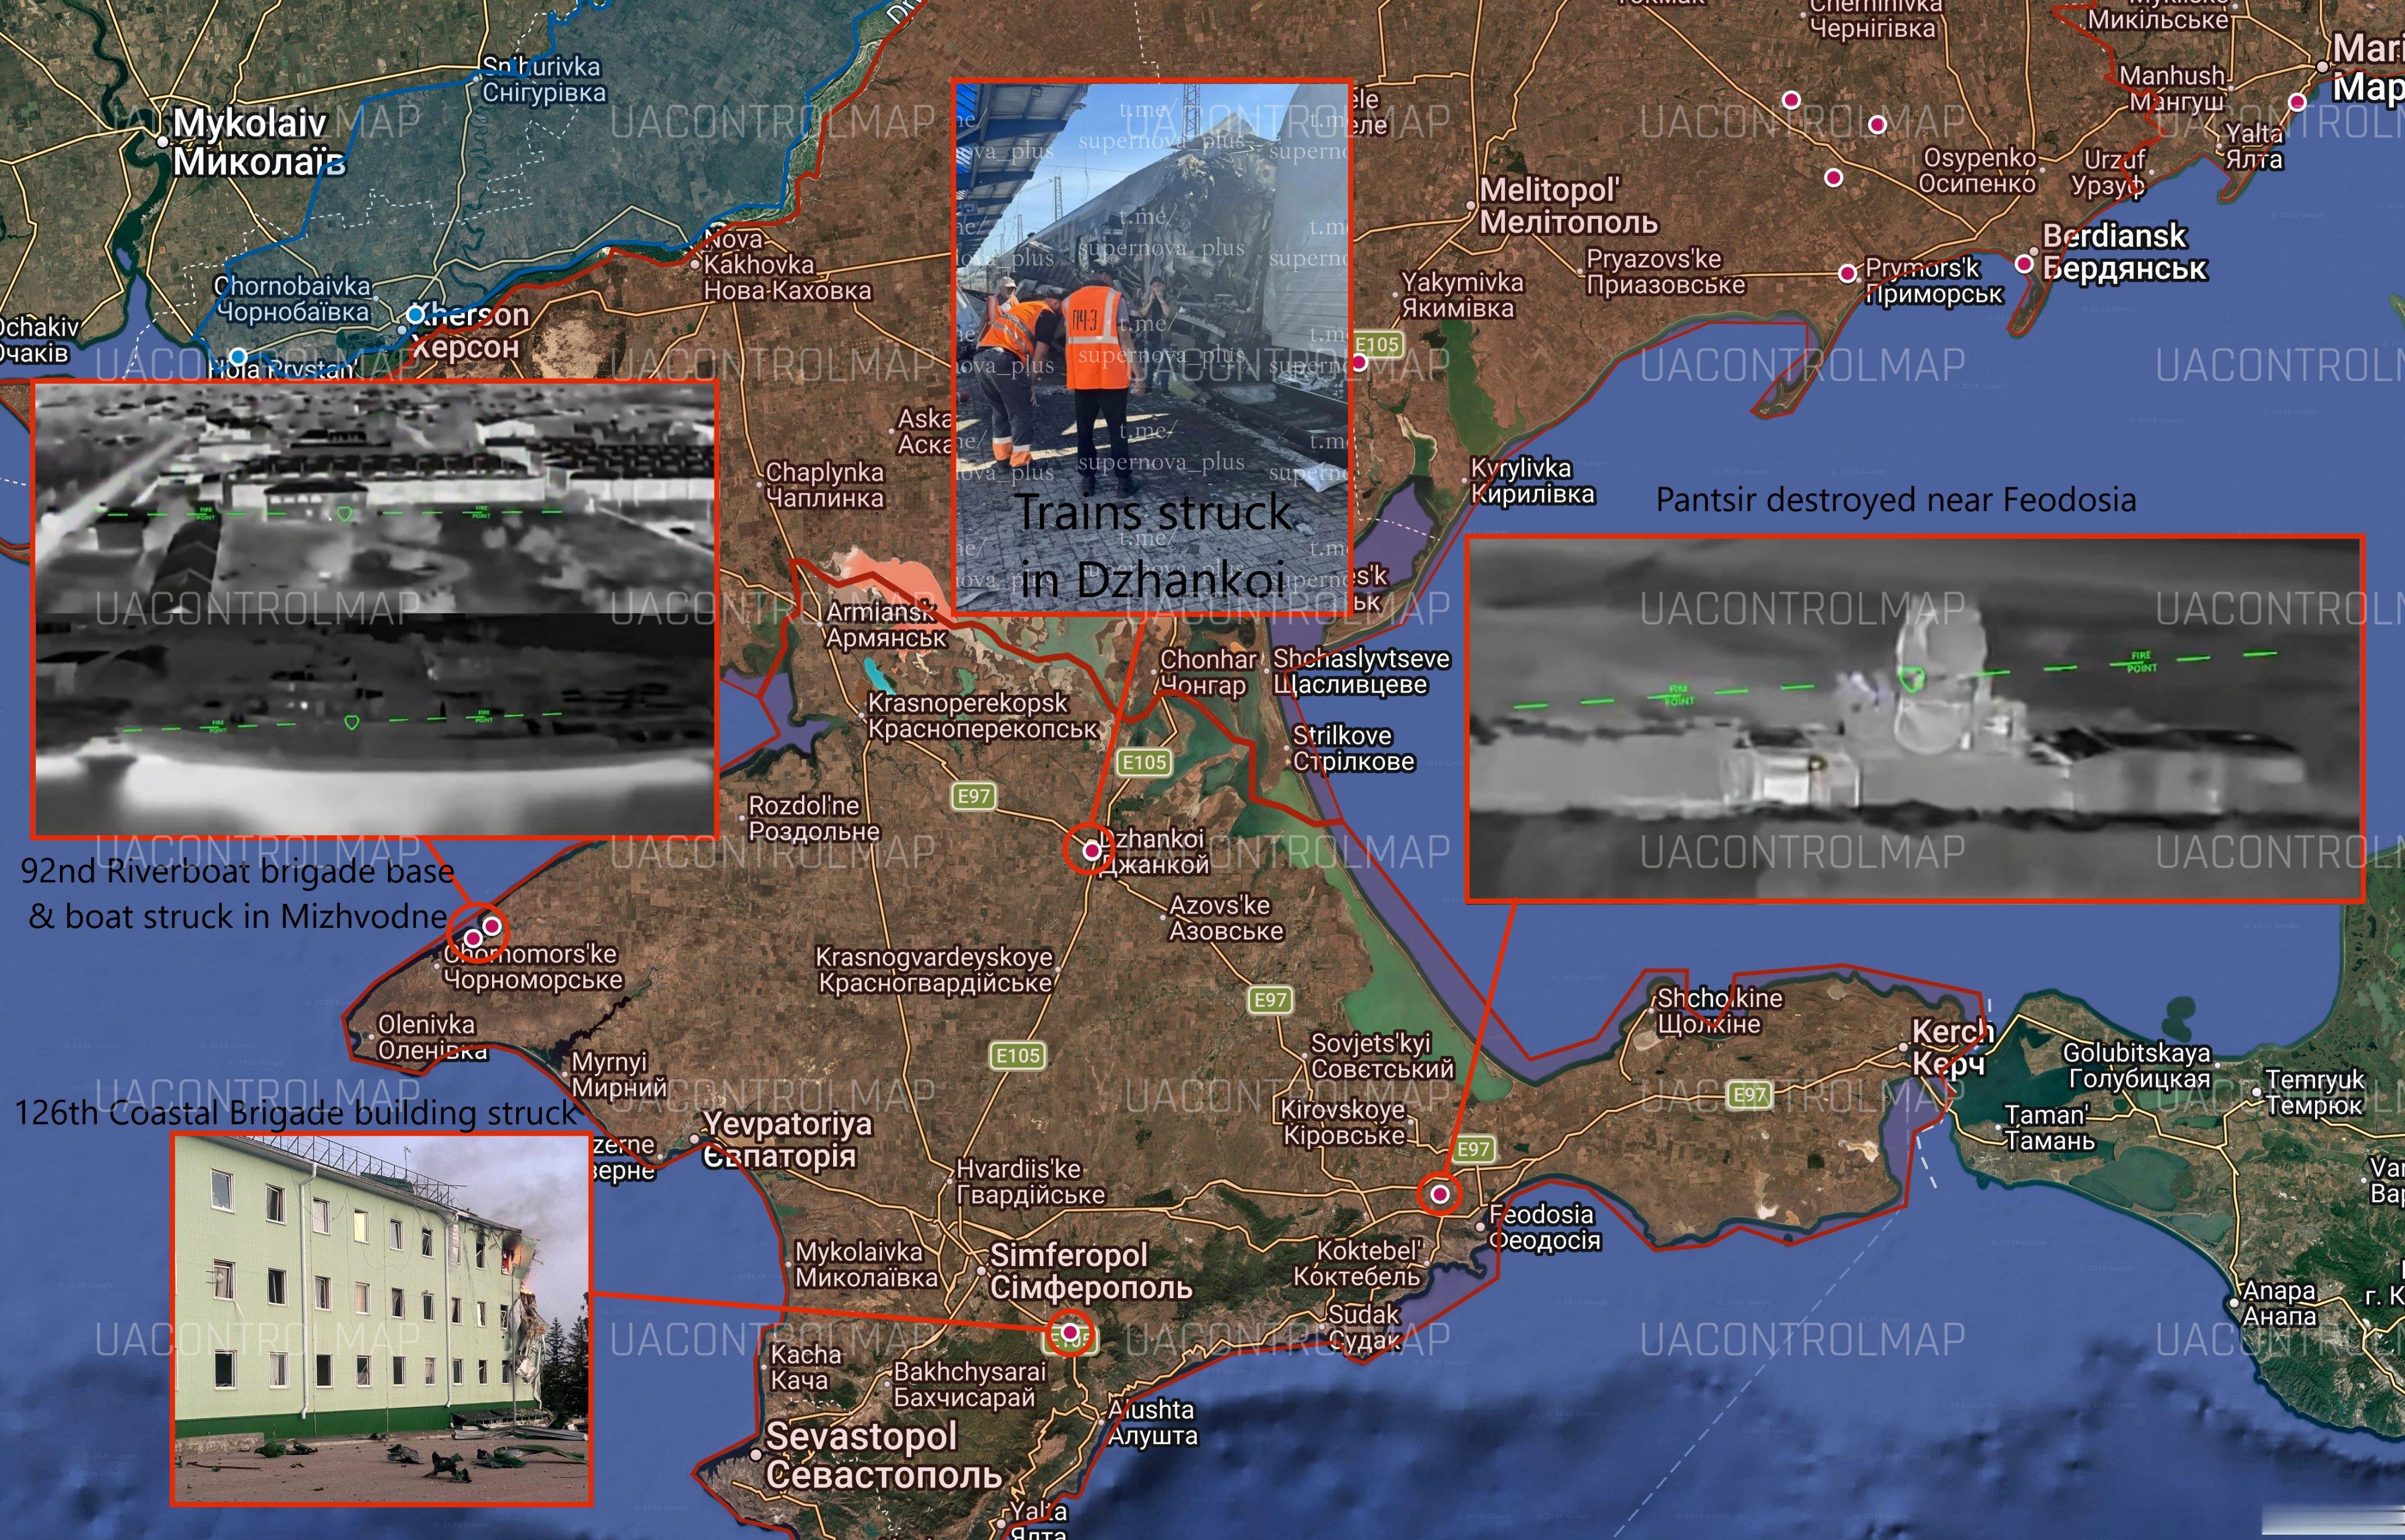
Task: Click the E97 shield west of Kerch
Action: (x=1749, y=1094)
